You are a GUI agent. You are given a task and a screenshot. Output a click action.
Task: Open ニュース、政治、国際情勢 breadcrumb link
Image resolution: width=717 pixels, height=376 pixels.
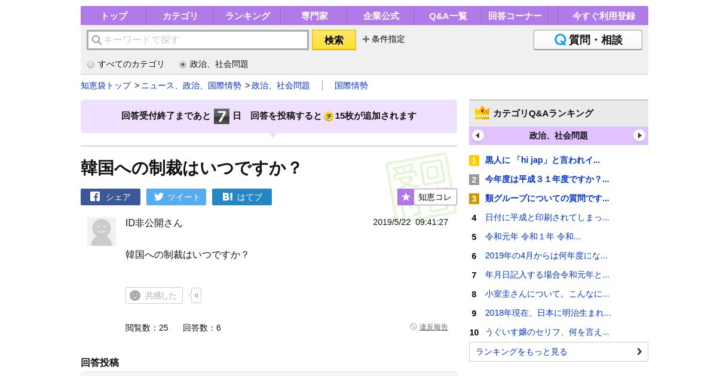(x=191, y=85)
